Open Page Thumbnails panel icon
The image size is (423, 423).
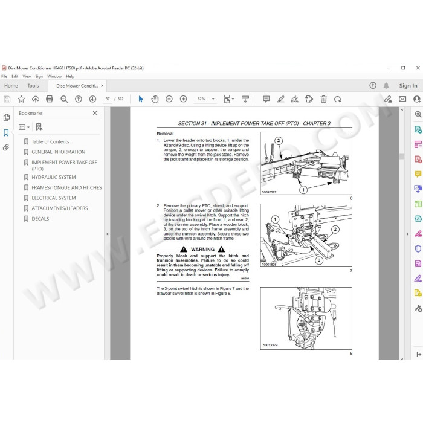click(7, 118)
